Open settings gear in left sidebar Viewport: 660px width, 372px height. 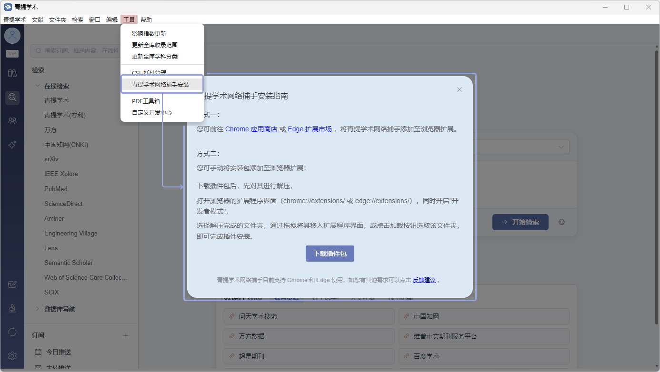click(12, 355)
